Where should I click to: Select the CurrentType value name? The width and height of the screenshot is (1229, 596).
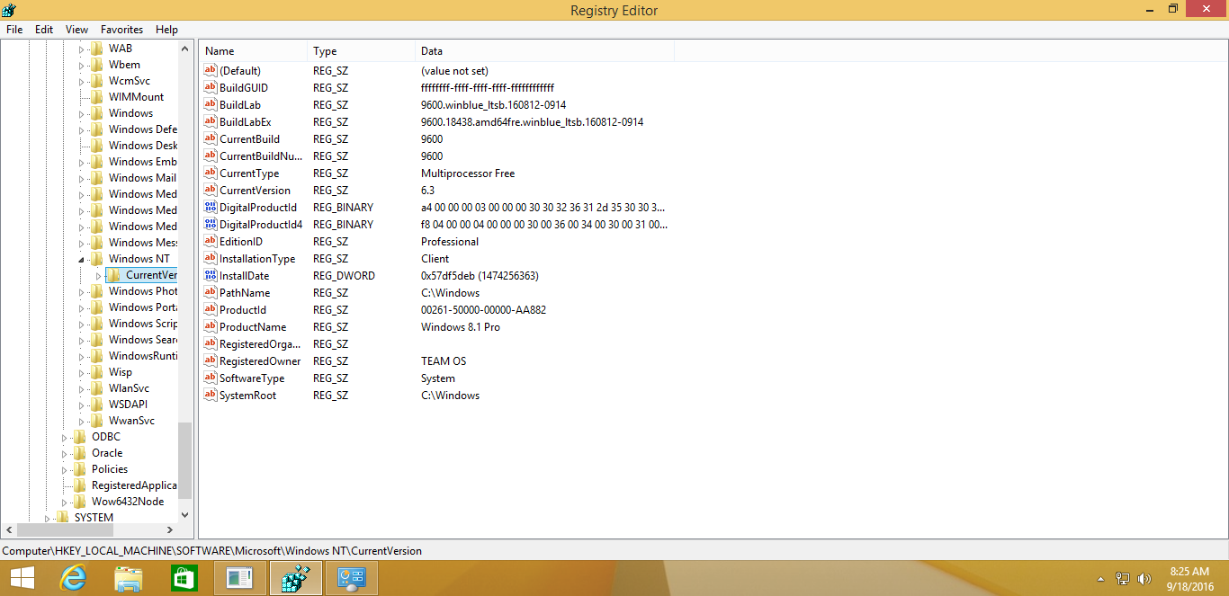[249, 173]
